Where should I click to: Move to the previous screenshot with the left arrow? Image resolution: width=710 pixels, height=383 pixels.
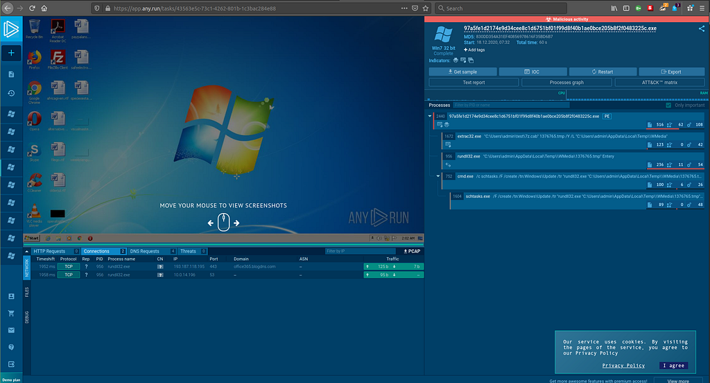click(x=211, y=223)
